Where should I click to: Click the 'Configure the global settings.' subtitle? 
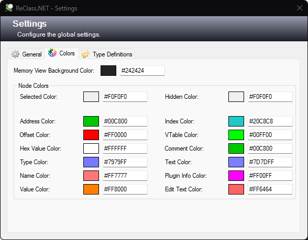pyautogui.click(x=59, y=35)
